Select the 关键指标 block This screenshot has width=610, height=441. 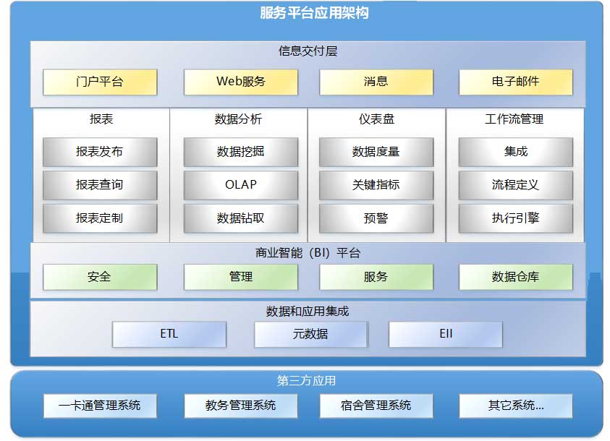click(x=376, y=185)
